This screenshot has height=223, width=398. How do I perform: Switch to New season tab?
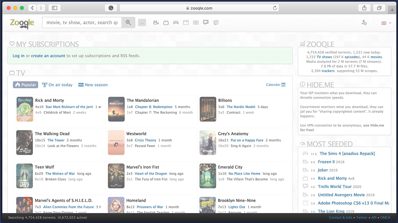tap(93, 85)
